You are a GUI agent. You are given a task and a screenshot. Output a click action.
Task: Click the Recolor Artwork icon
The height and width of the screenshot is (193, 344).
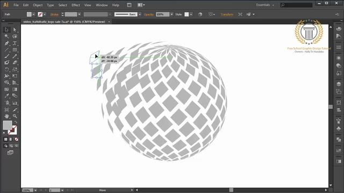pyautogui.click(x=200, y=14)
